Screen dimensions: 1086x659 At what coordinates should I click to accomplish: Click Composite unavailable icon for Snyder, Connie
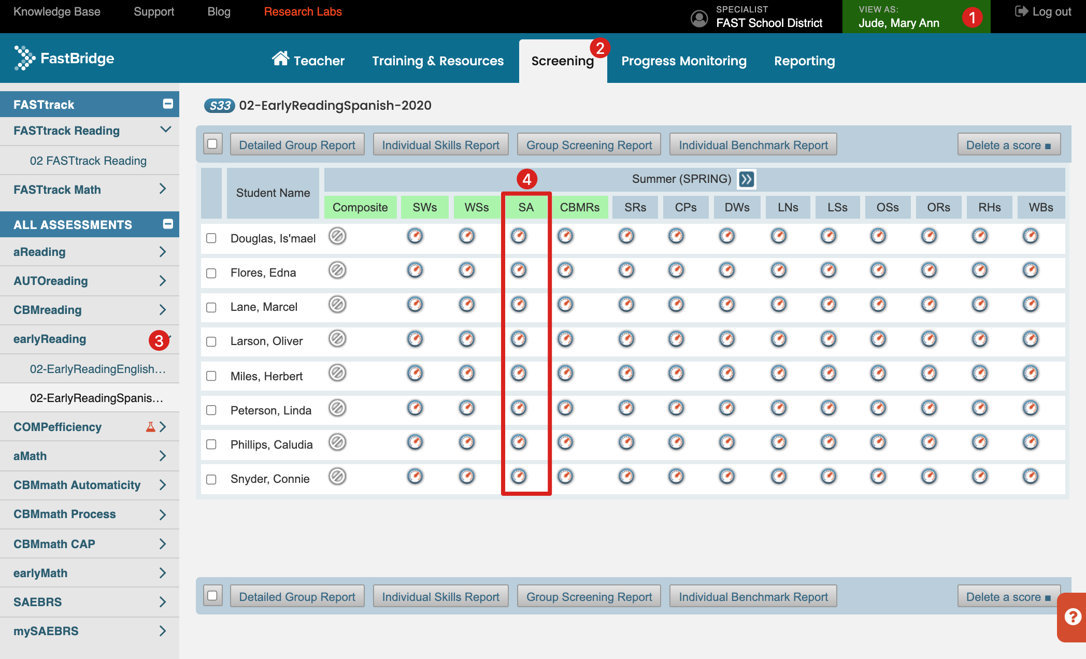tap(337, 477)
